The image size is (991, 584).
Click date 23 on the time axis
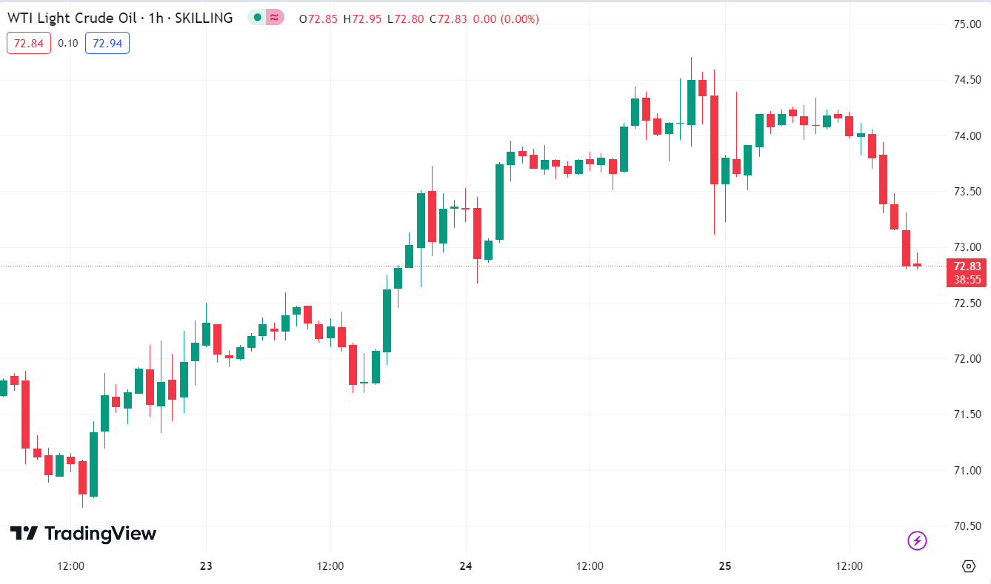click(x=206, y=566)
